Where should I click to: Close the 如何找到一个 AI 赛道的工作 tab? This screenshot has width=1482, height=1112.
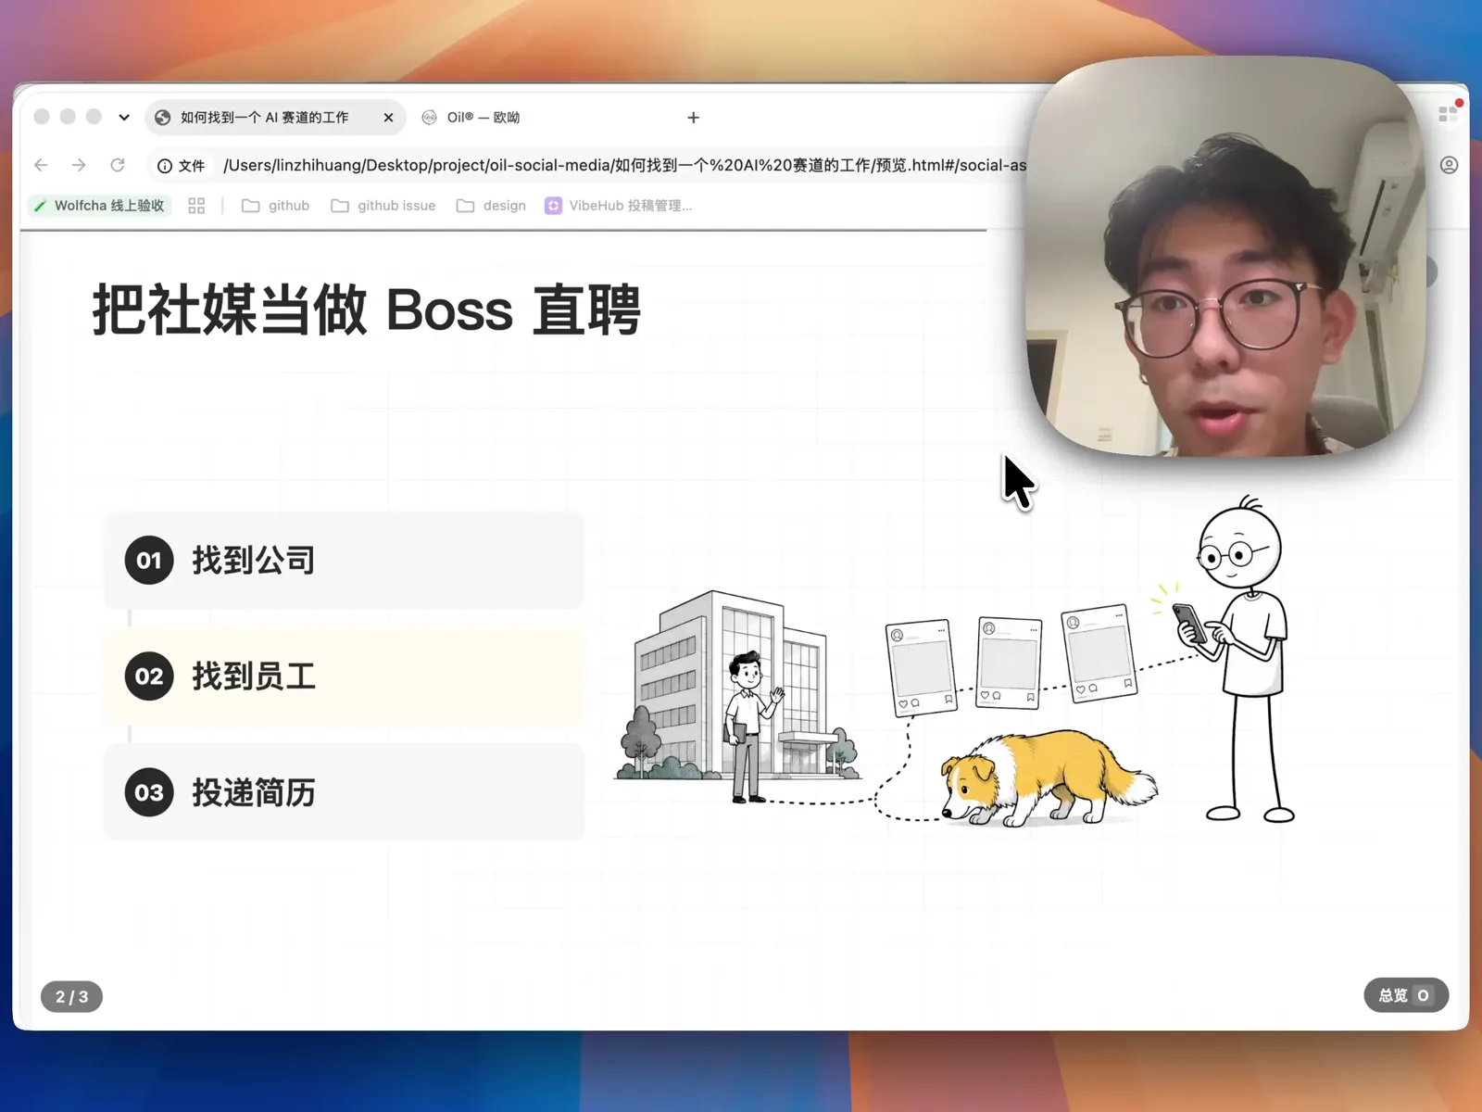point(388,118)
